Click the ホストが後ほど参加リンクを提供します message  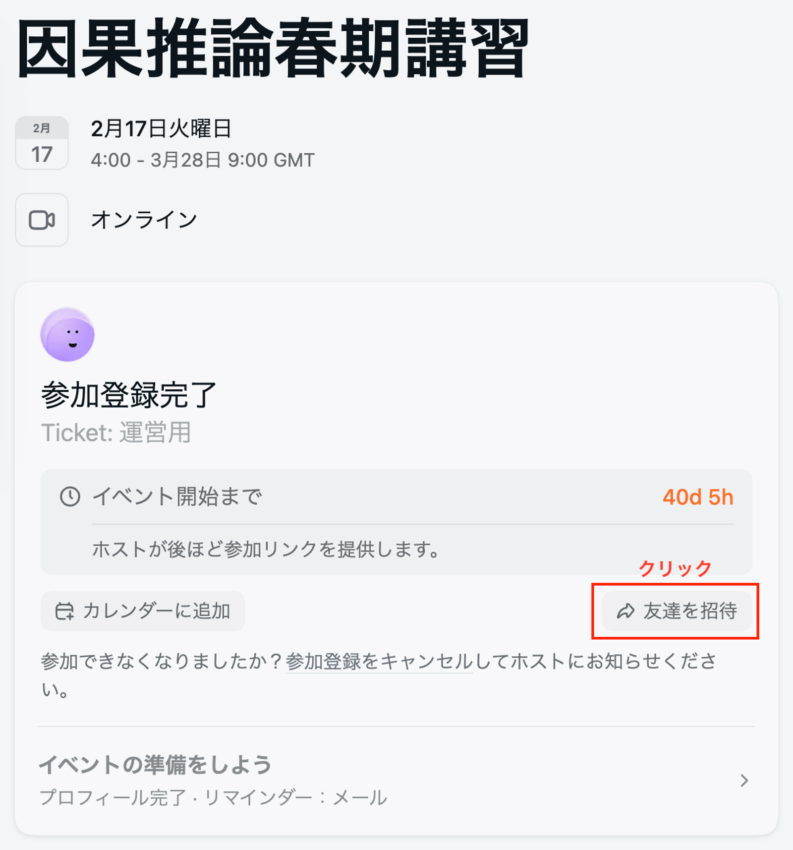266,549
